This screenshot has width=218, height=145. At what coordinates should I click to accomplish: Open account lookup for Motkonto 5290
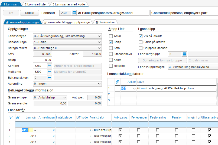click(50, 72)
